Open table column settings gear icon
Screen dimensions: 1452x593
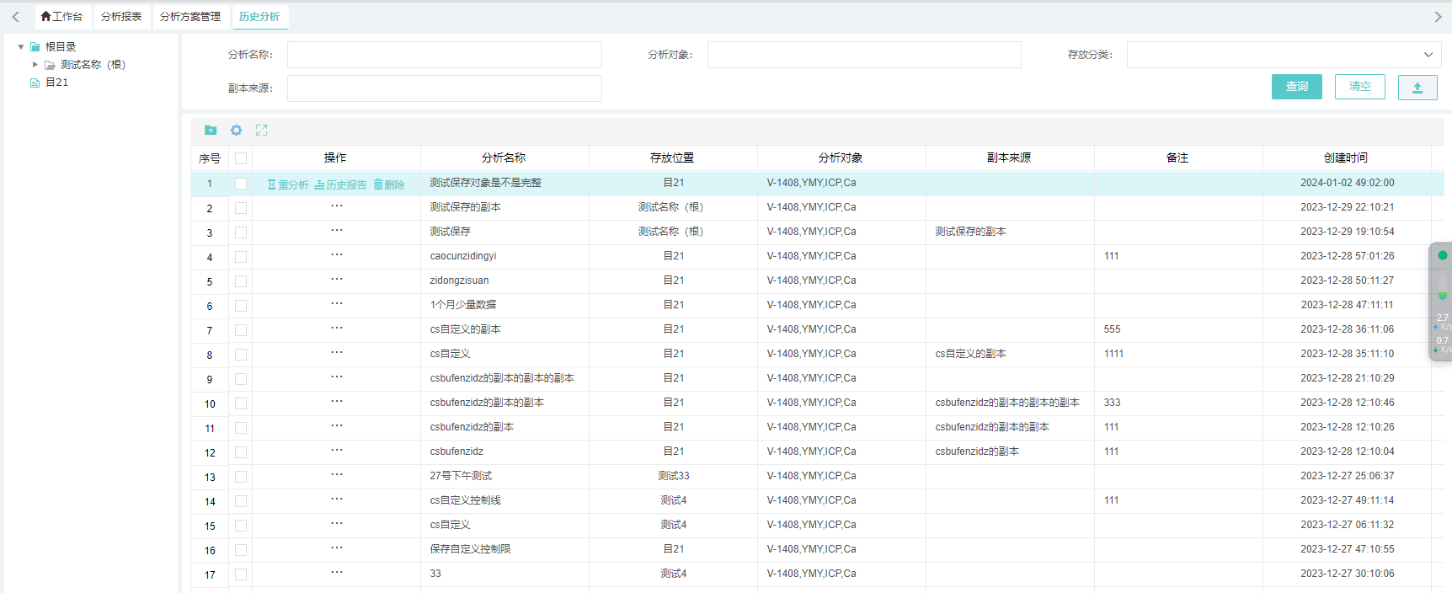click(x=237, y=130)
